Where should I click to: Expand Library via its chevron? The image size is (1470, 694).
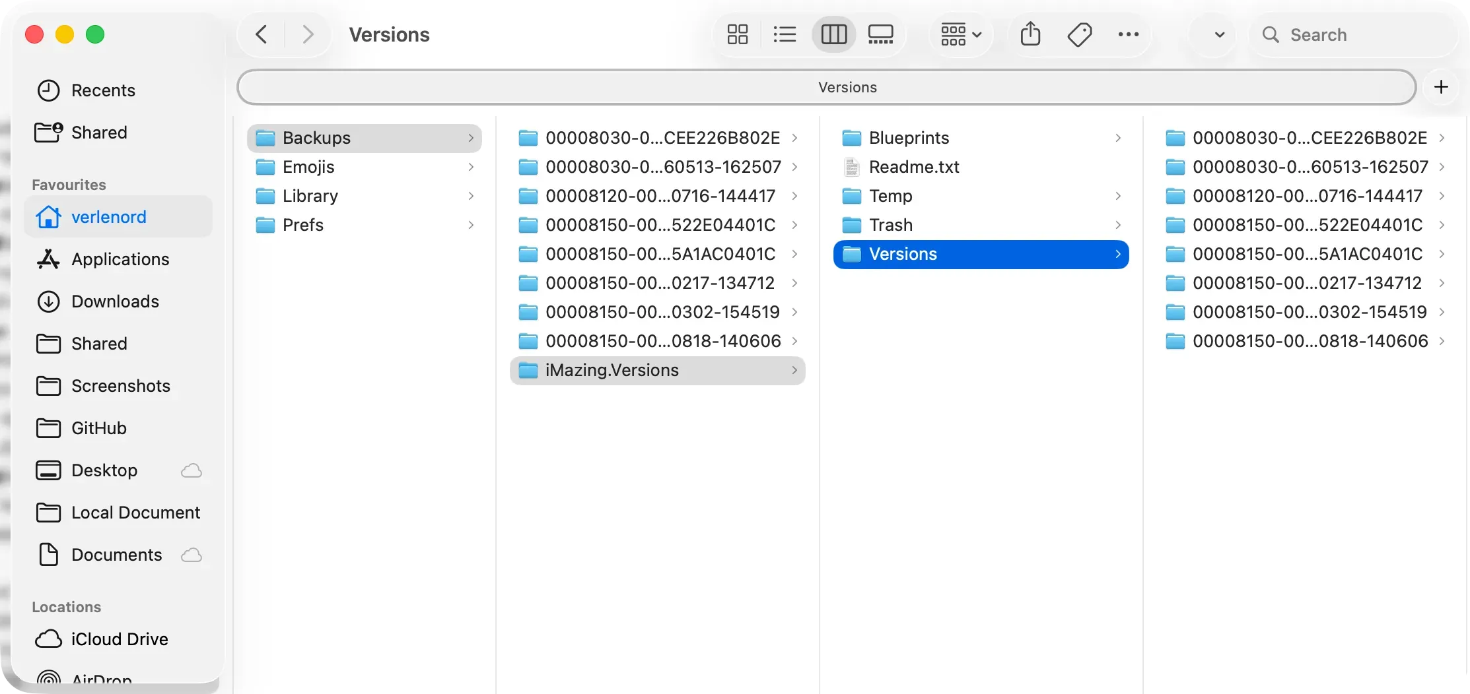[471, 196]
